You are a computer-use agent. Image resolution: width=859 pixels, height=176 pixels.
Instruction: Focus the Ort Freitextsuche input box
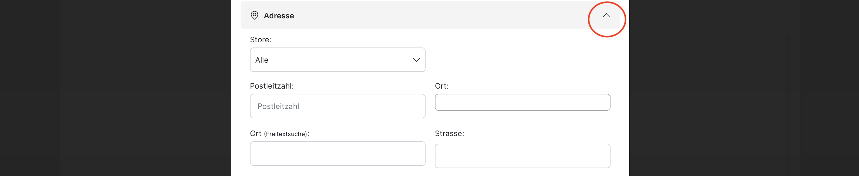(x=337, y=154)
